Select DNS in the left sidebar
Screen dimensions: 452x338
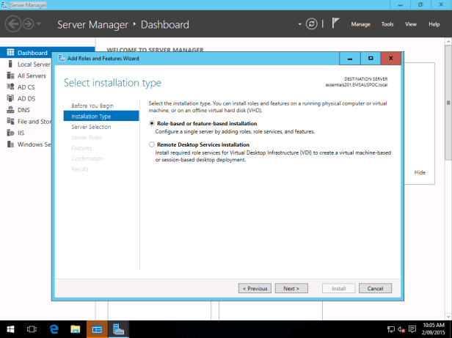pyautogui.click(x=23, y=109)
